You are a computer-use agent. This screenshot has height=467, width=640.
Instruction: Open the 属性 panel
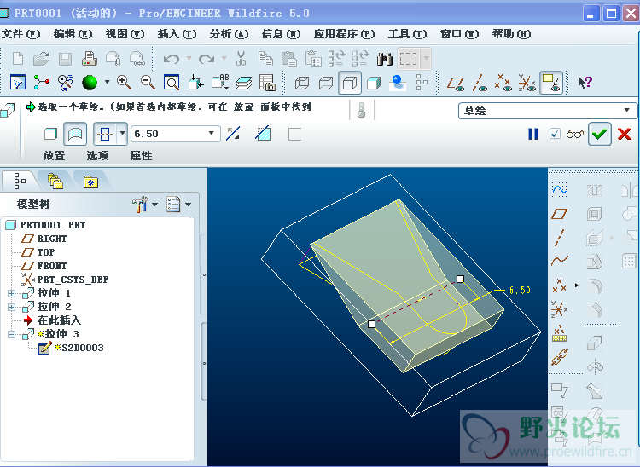pos(141,156)
